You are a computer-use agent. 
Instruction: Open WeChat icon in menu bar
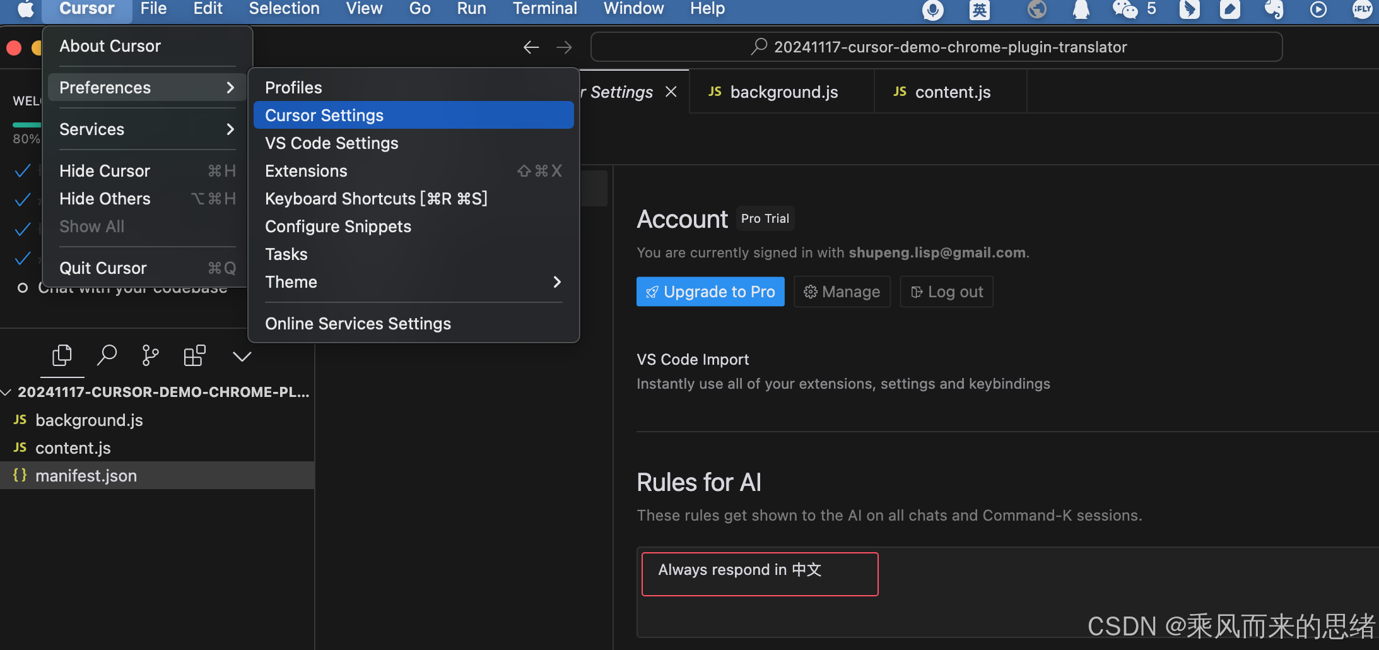(x=1125, y=9)
